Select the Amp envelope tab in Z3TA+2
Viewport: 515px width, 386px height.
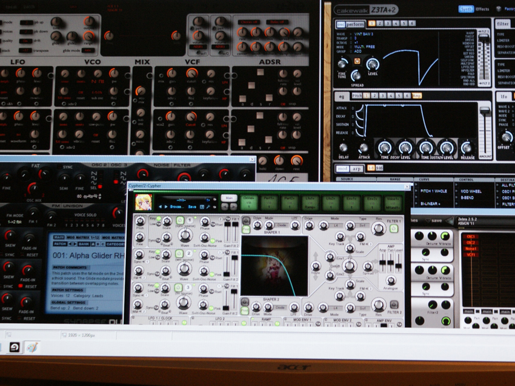417,96
